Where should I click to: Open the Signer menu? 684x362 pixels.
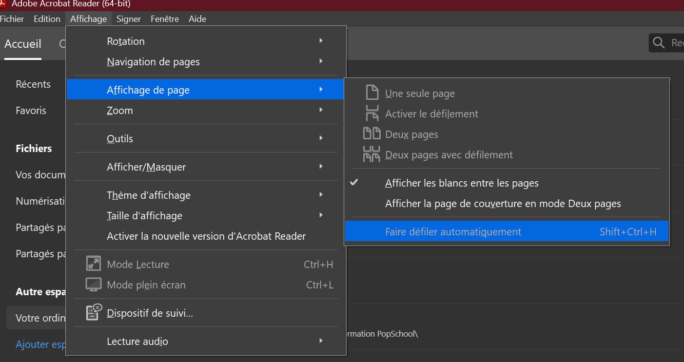(129, 19)
